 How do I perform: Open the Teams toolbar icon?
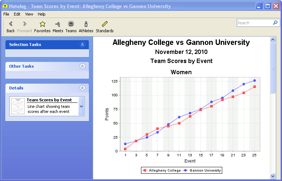point(71,24)
